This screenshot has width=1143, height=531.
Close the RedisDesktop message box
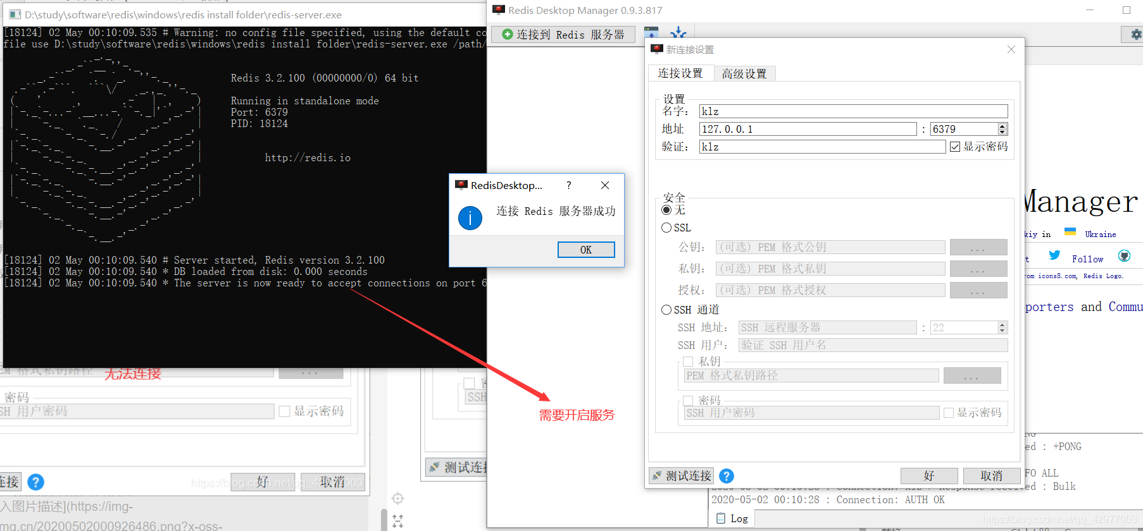[x=605, y=185]
